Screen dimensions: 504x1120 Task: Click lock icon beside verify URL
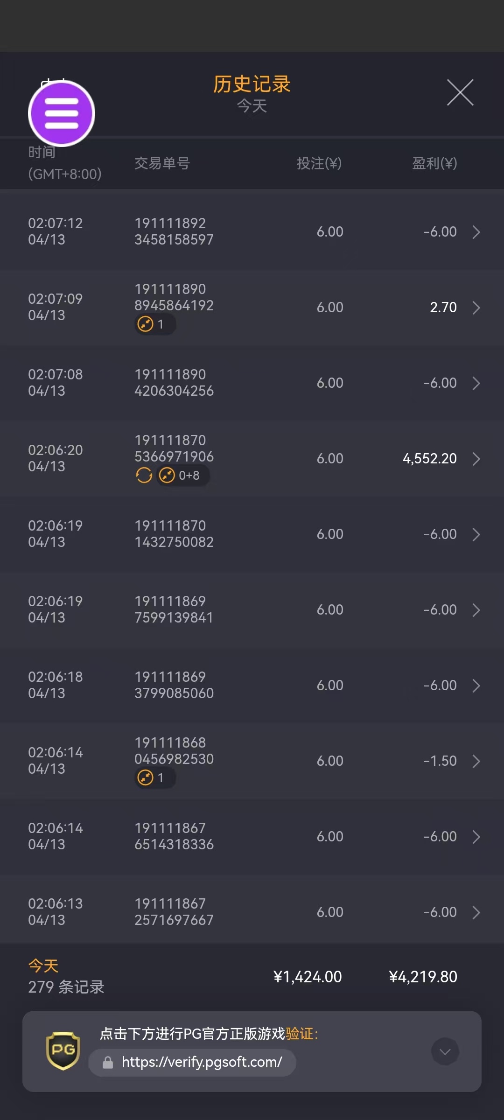click(108, 1063)
